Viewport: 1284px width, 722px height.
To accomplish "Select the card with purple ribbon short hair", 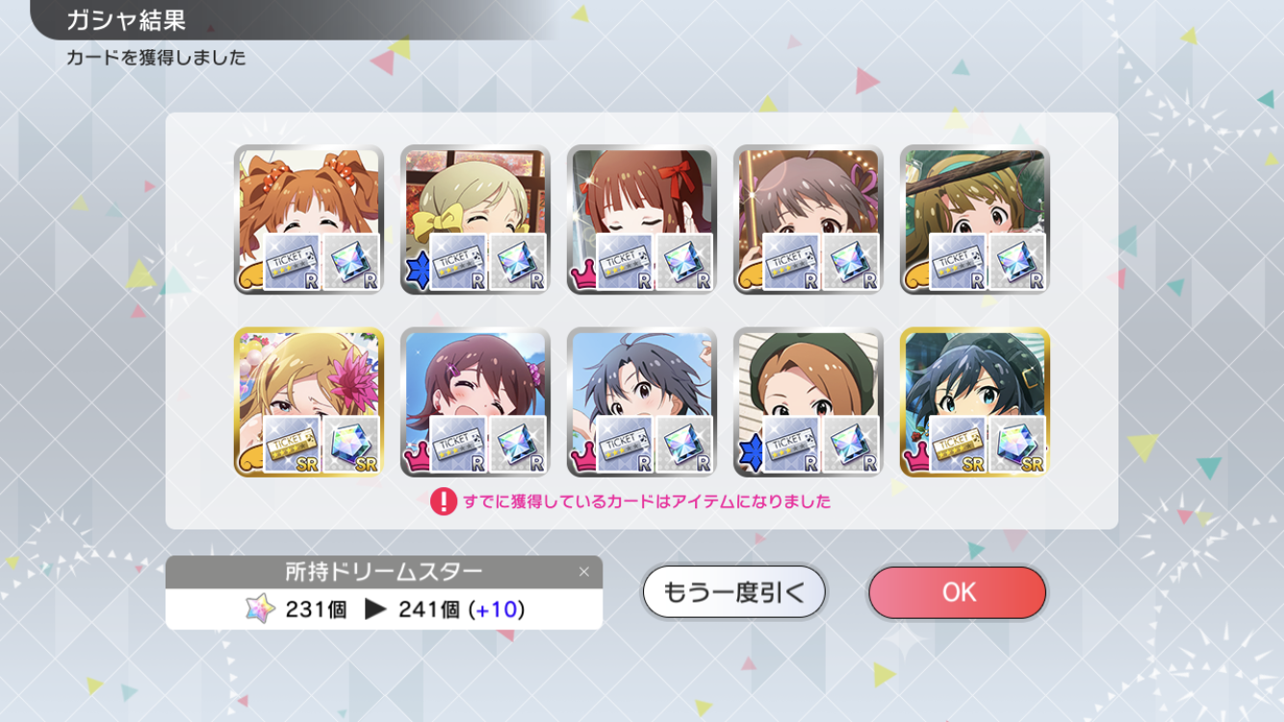I will click(809, 219).
